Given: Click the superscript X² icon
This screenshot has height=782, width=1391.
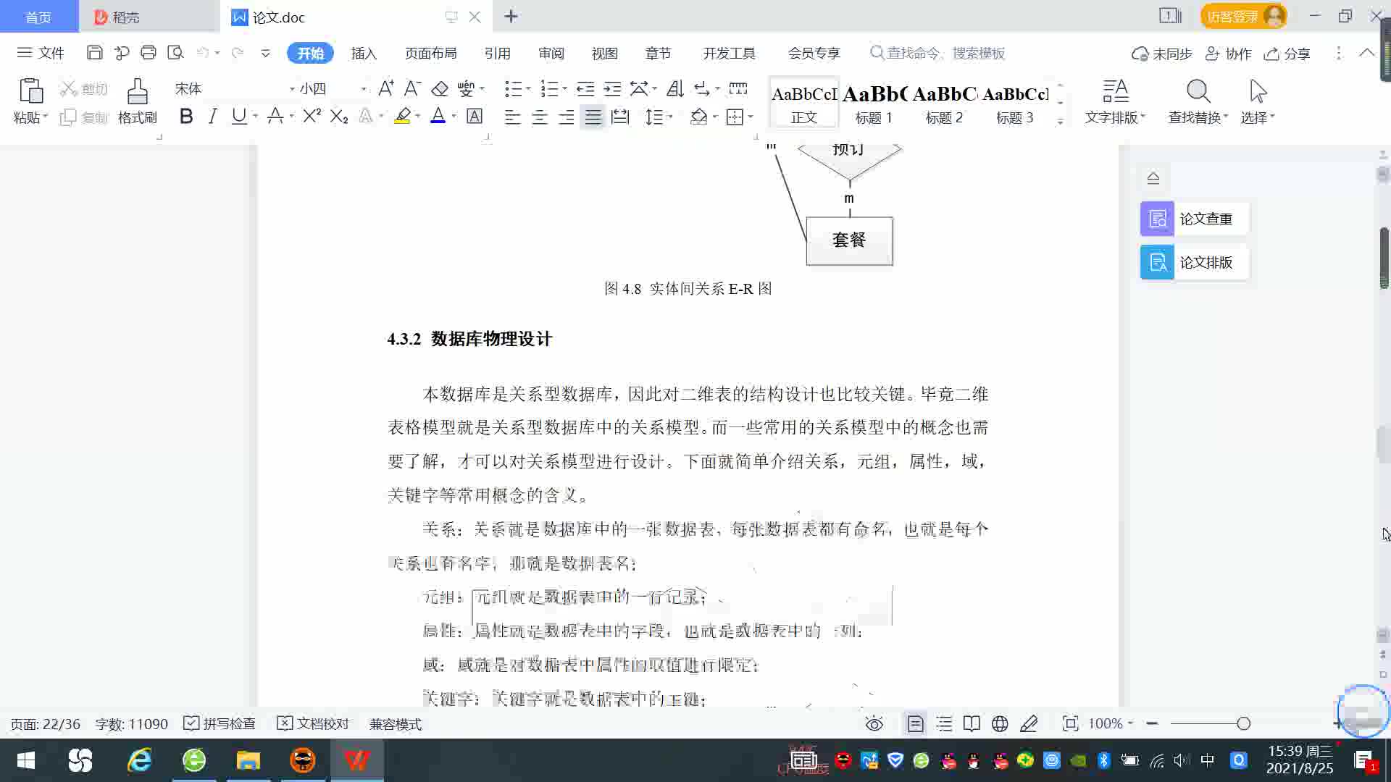Looking at the screenshot, I should pos(312,117).
